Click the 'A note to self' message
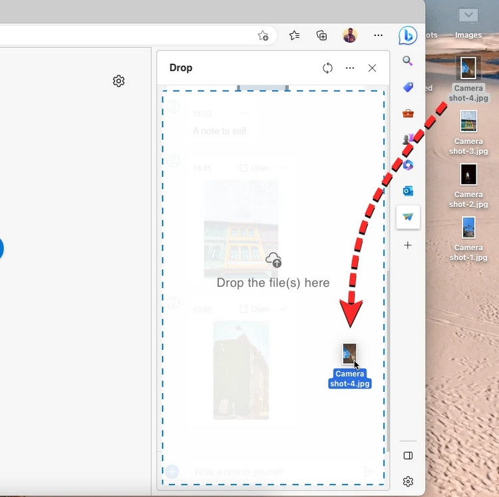 point(220,131)
